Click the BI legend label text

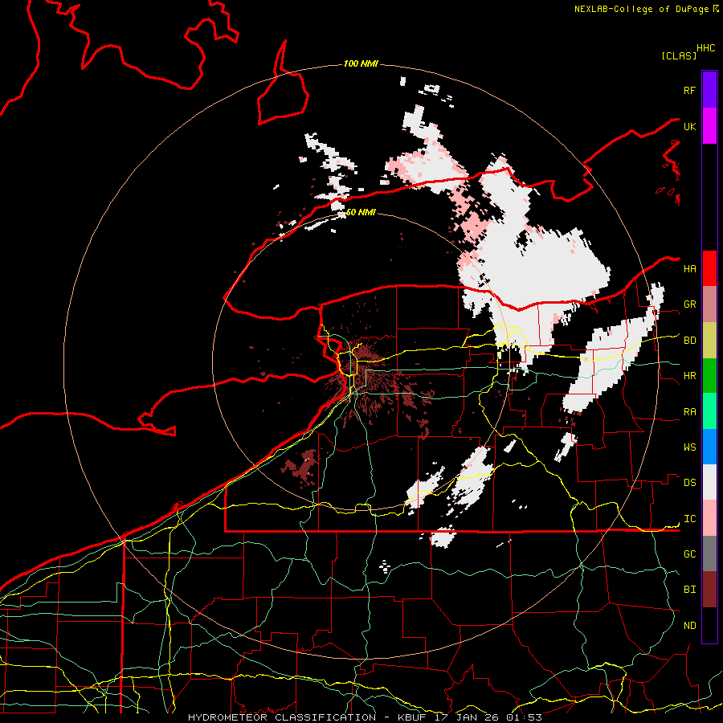tap(689, 590)
